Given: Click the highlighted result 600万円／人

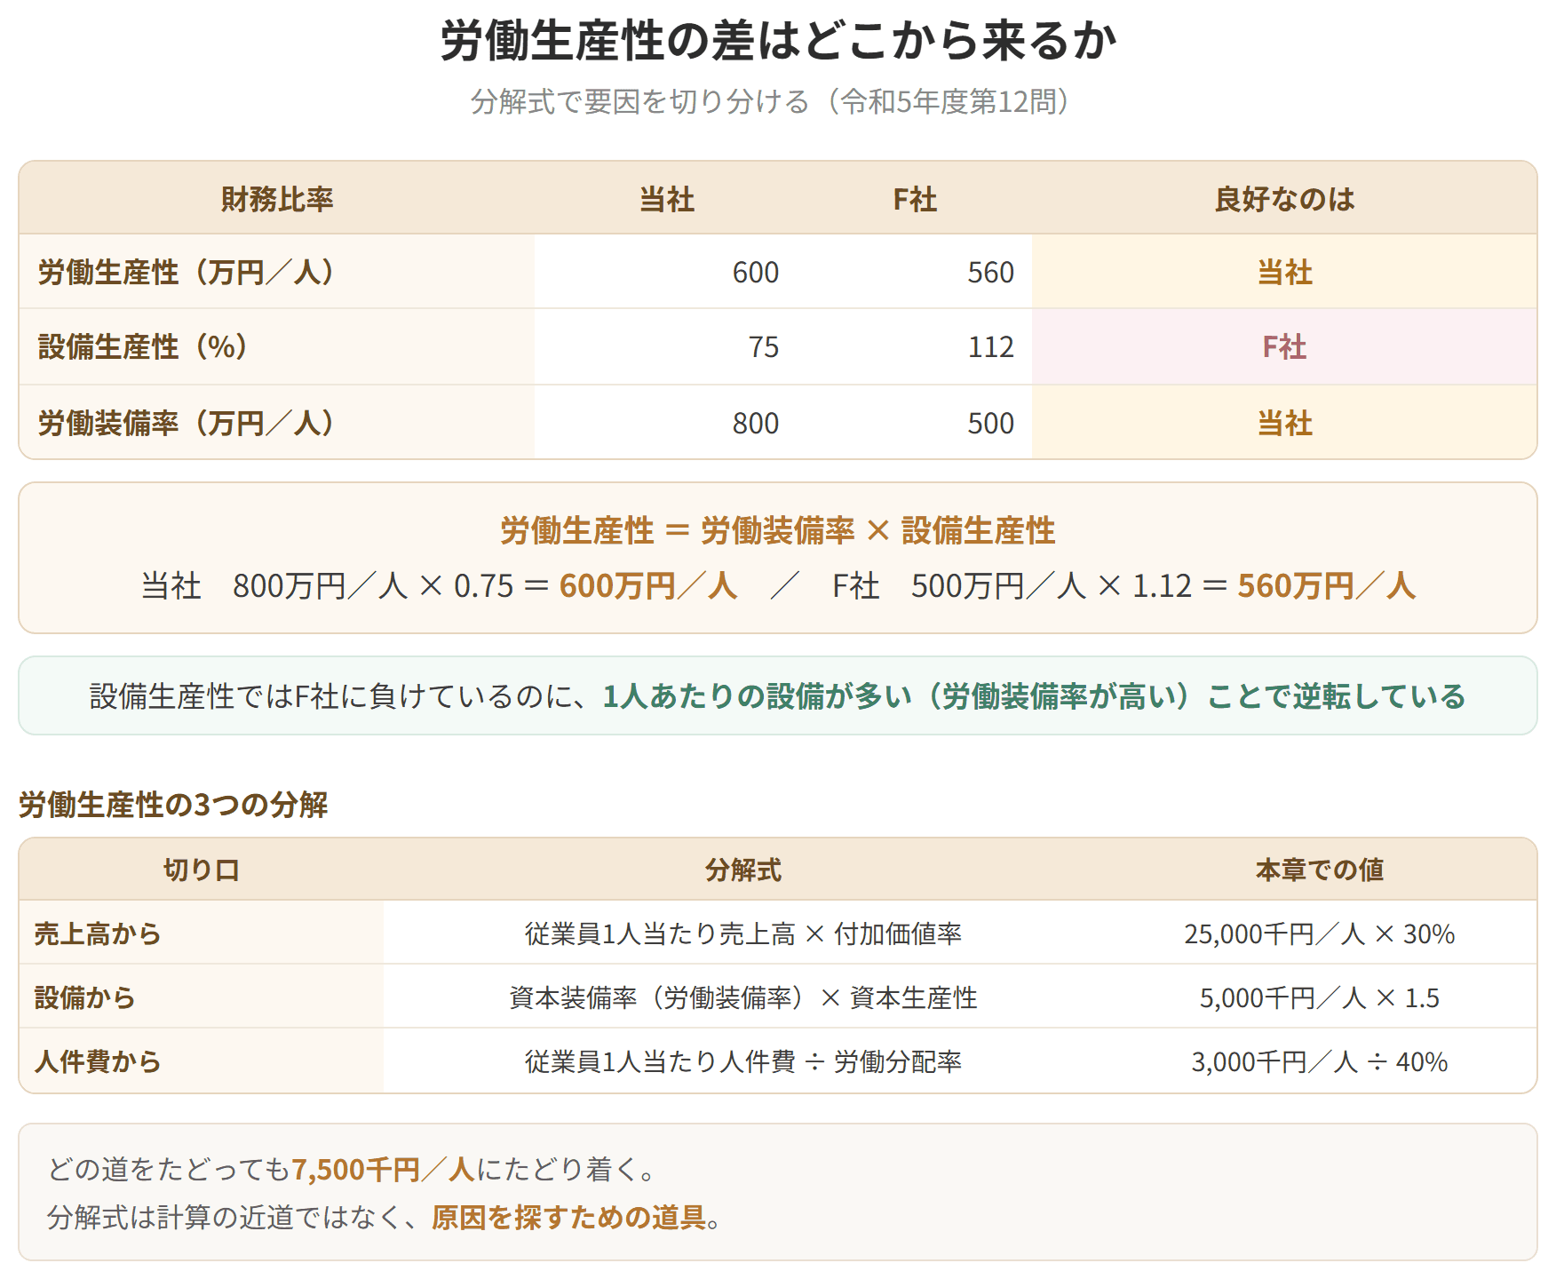Looking at the screenshot, I should [x=648, y=586].
